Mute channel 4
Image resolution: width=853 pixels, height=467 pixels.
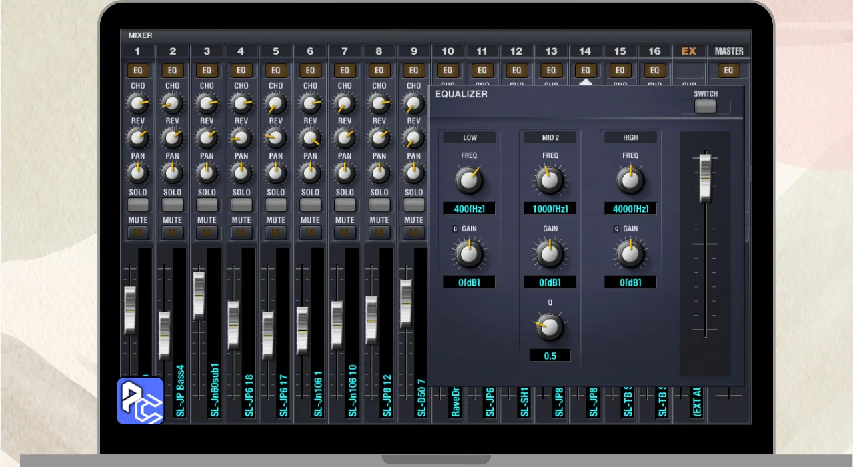point(241,233)
